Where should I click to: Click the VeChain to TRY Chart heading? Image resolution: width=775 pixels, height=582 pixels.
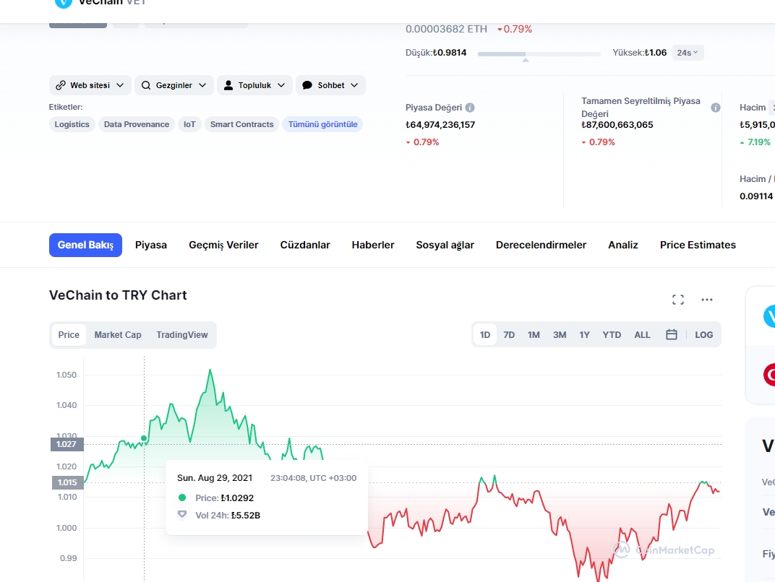[118, 295]
